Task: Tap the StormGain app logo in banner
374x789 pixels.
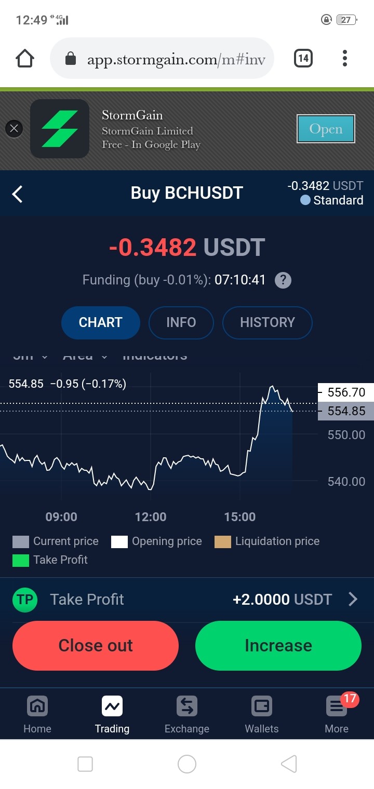Action: pos(60,128)
